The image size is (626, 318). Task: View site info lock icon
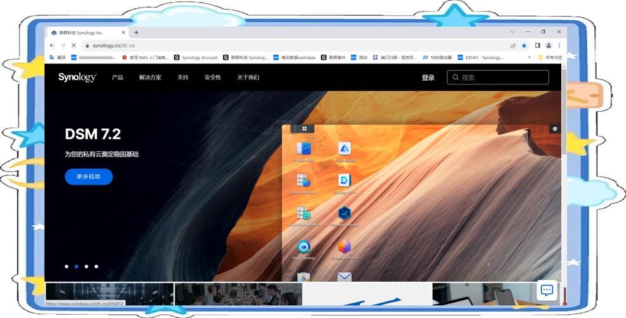pyautogui.click(x=88, y=46)
